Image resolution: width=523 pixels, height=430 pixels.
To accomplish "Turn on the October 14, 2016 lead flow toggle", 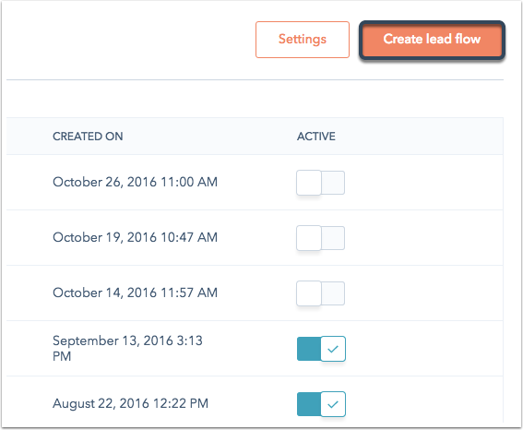I will click(x=321, y=293).
